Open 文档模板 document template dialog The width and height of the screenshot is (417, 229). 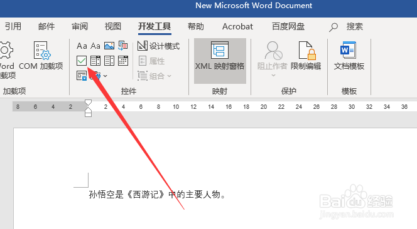click(x=349, y=56)
